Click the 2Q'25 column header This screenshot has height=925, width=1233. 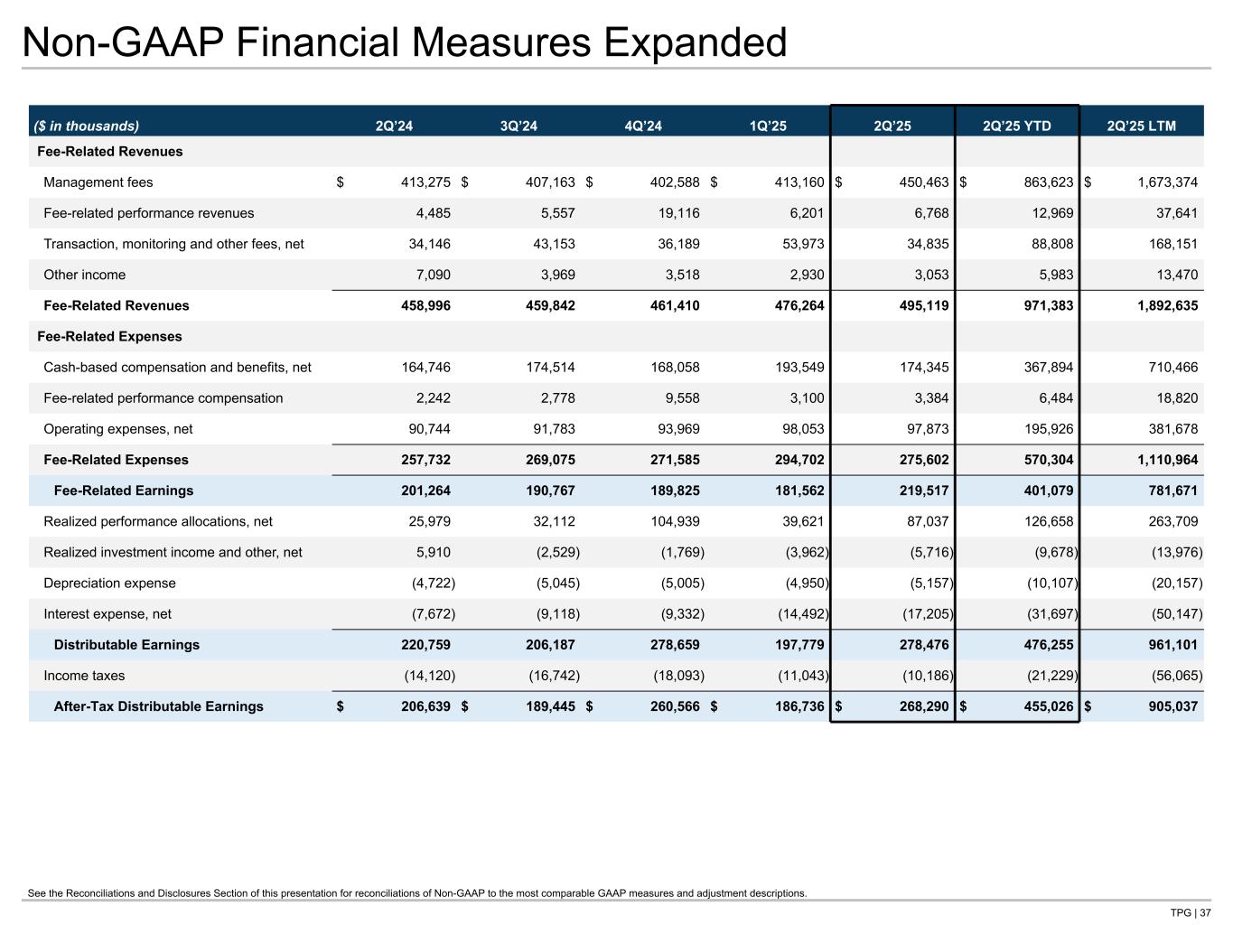coord(892,126)
